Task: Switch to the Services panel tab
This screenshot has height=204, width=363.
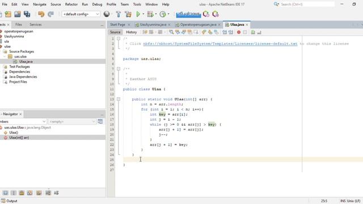Action: point(35,24)
